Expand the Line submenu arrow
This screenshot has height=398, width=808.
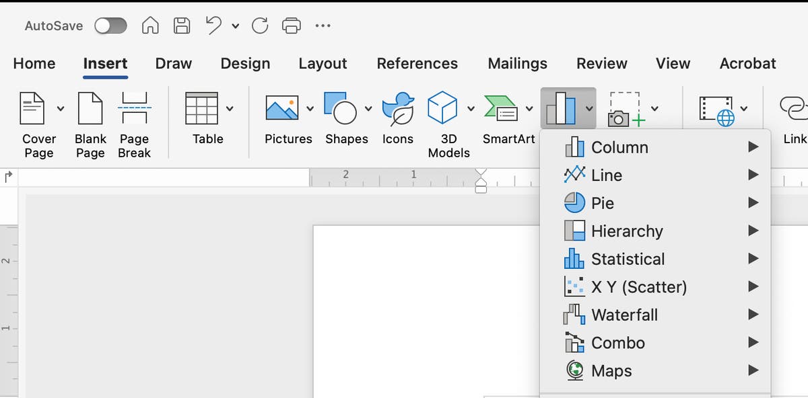coord(753,175)
